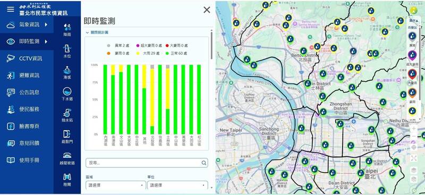Click the 即時監測 panel vertical scrollbar
425x195 pixels.
tap(211, 45)
